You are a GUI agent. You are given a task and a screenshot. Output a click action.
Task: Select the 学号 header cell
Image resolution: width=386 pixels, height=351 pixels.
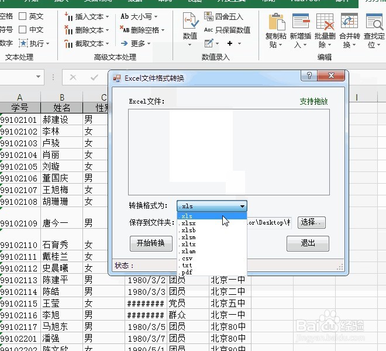pyautogui.click(x=20, y=108)
